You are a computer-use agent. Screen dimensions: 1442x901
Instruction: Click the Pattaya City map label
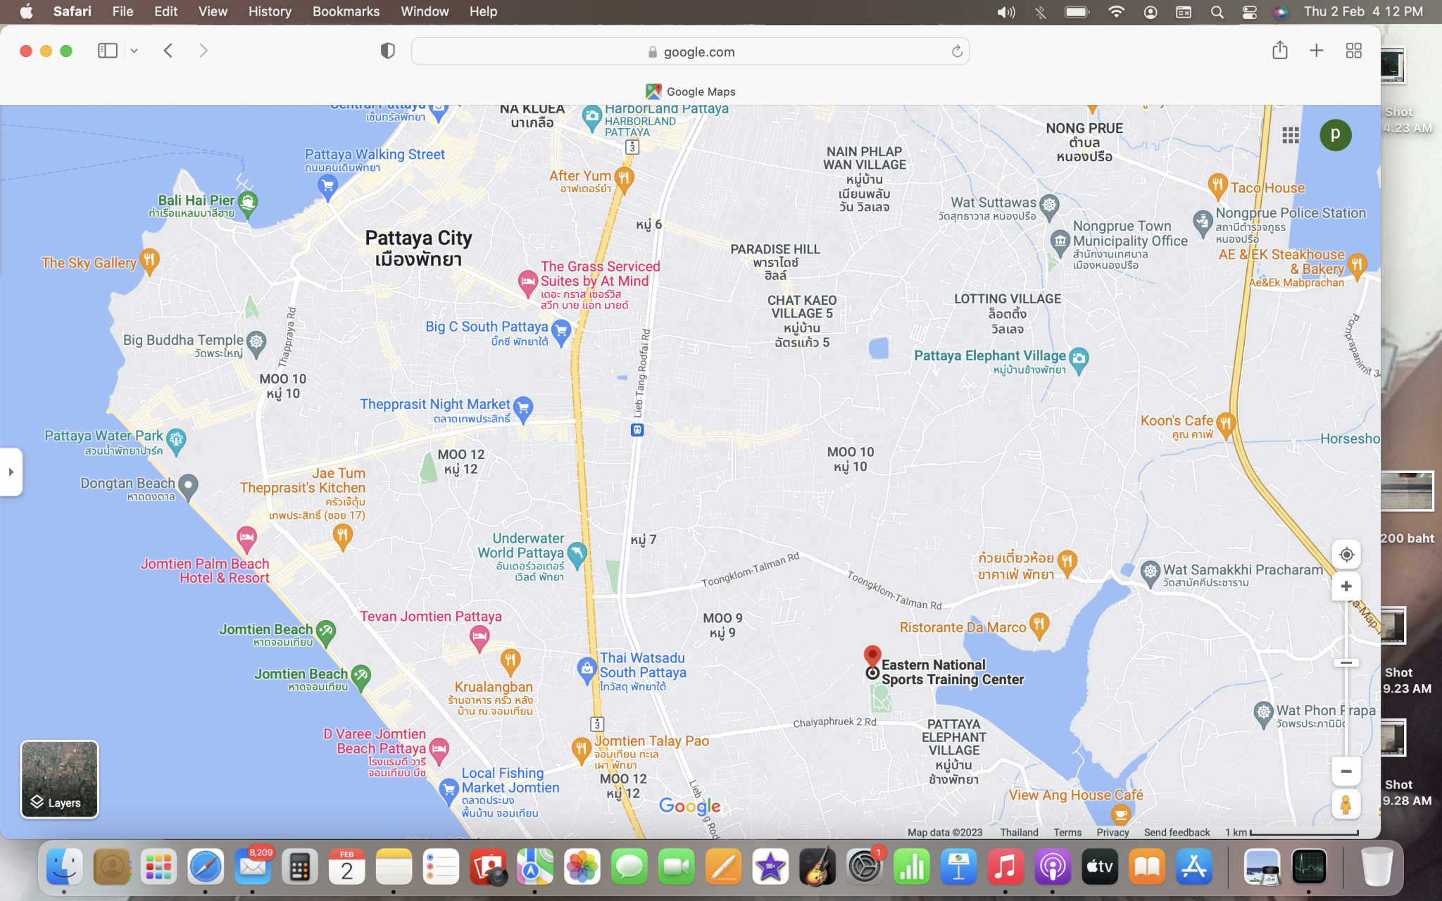tap(418, 248)
